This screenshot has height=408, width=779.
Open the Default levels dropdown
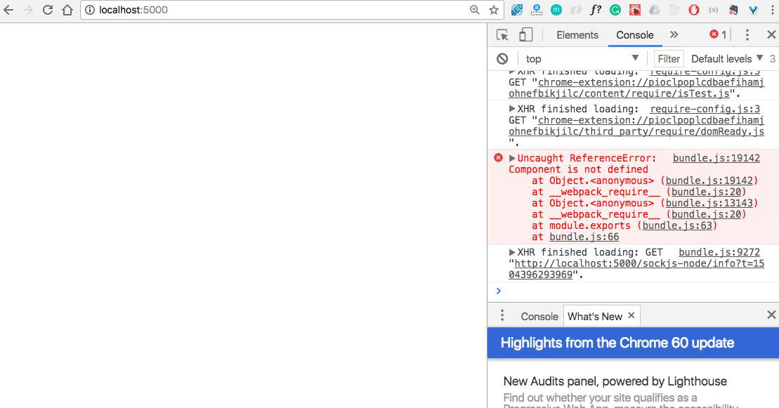point(727,59)
